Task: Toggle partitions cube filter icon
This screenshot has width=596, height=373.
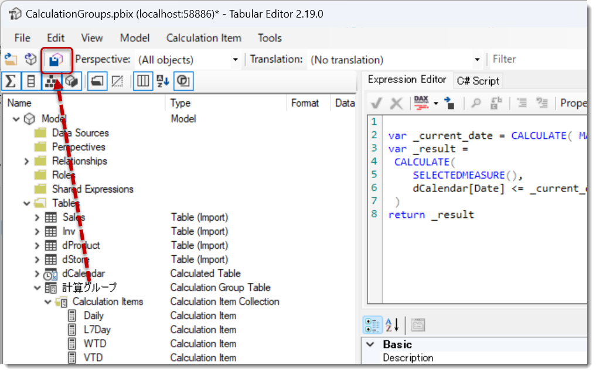Action: click(71, 81)
